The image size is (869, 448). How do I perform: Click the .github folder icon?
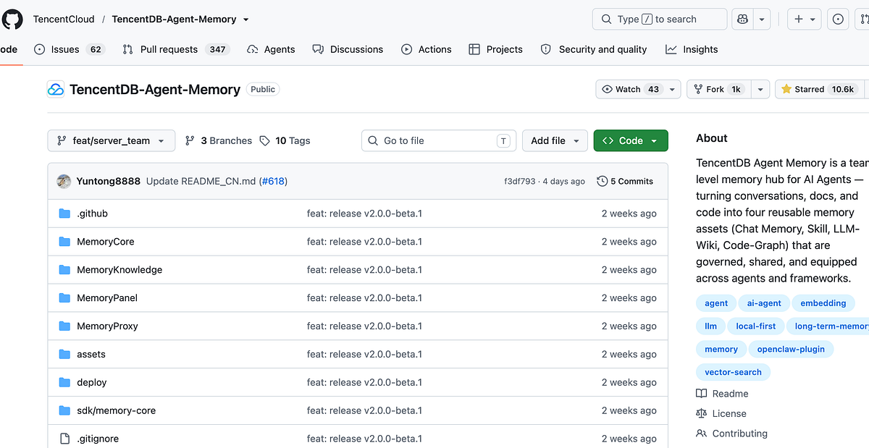pyautogui.click(x=64, y=214)
